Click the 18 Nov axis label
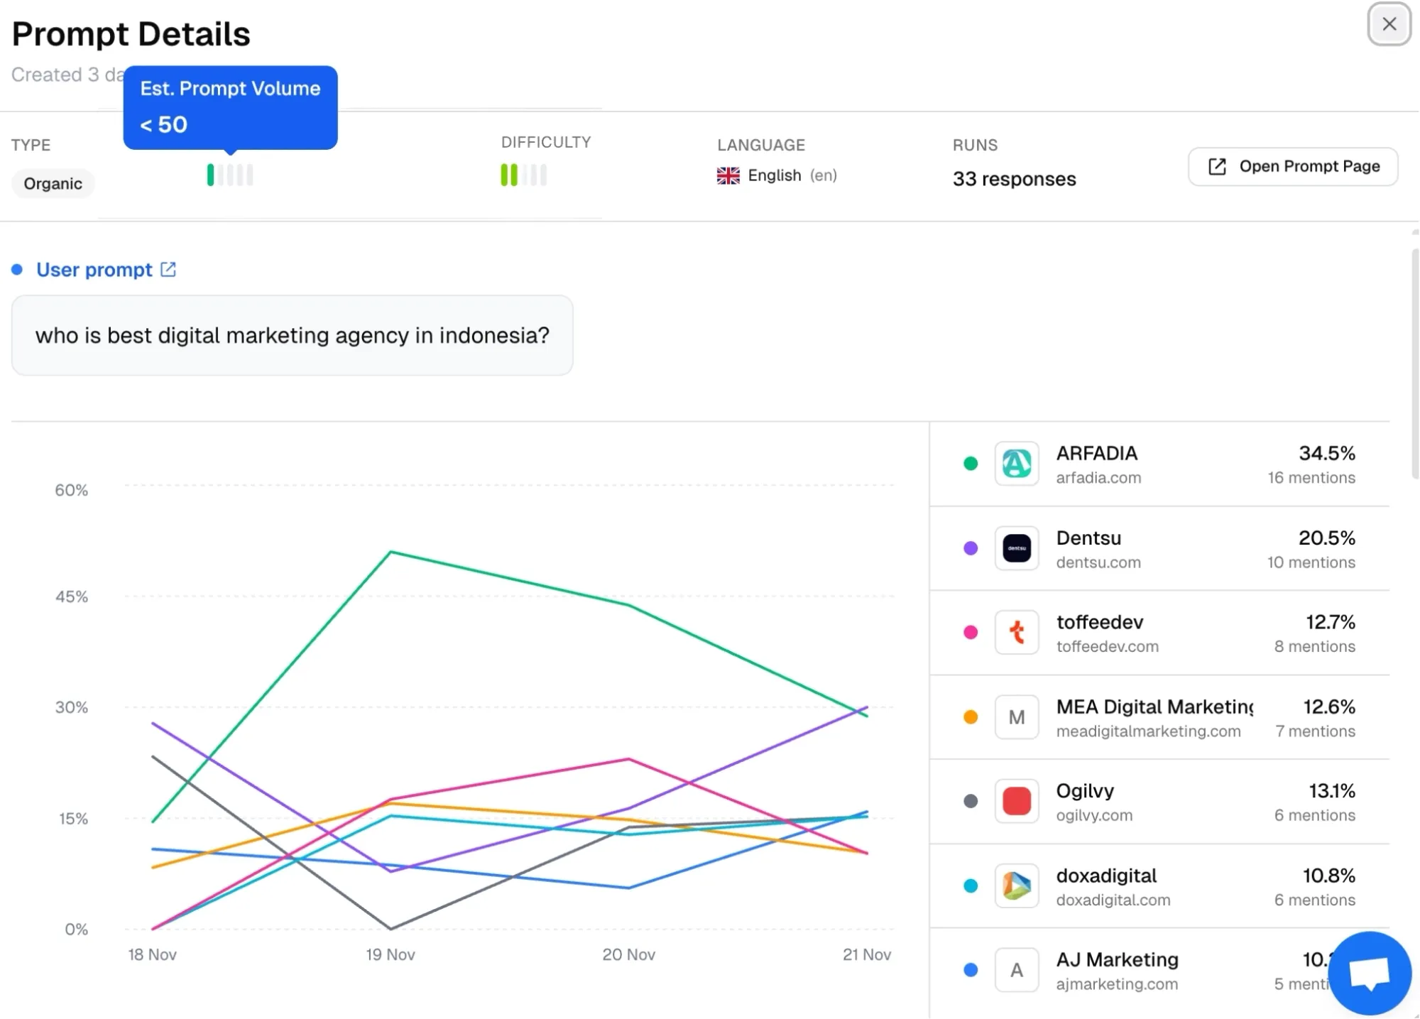The height and width of the screenshot is (1019, 1420). [152, 955]
